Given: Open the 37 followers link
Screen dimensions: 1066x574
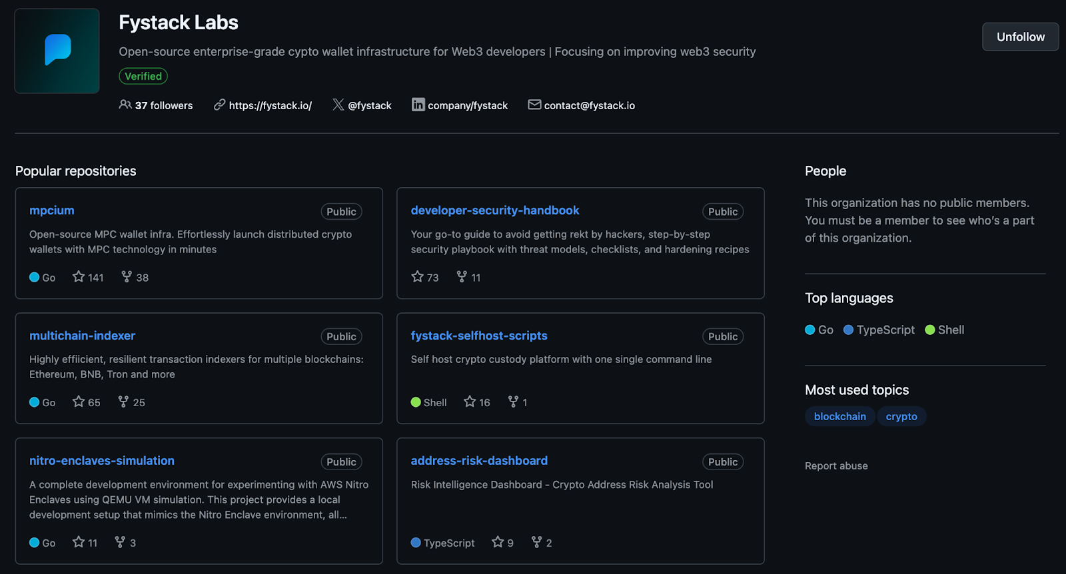Looking at the screenshot, I should [164, 105].
